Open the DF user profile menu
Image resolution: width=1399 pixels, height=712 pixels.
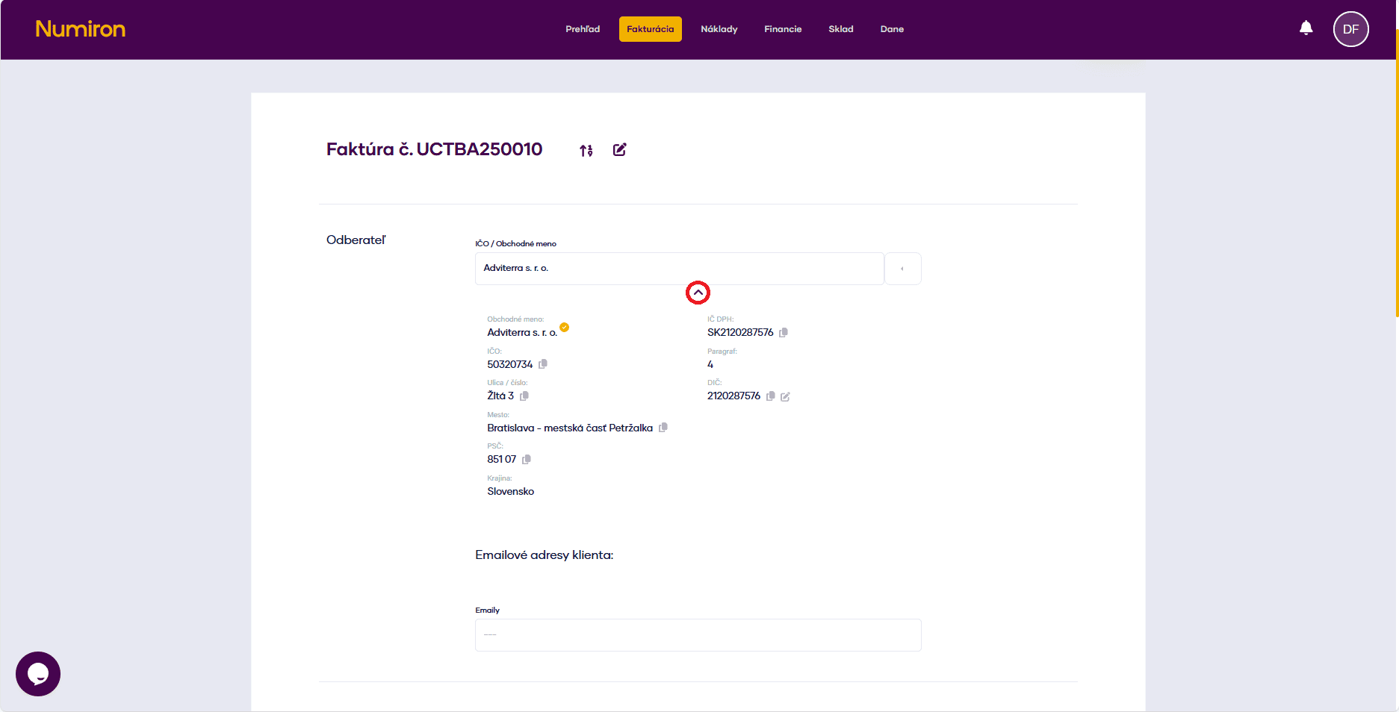[1350, 29]
